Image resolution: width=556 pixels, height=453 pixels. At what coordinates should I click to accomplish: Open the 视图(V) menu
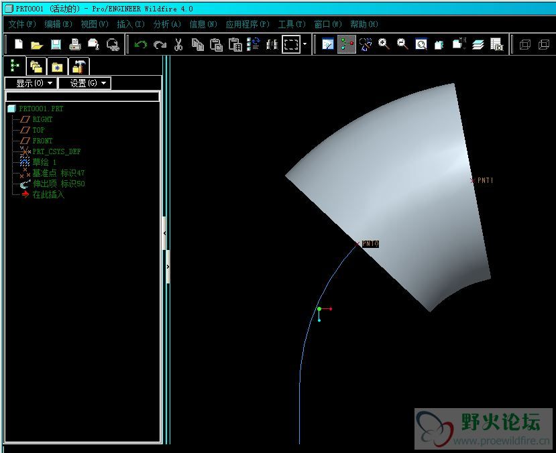pyautogui.click(x=95, y=24)
